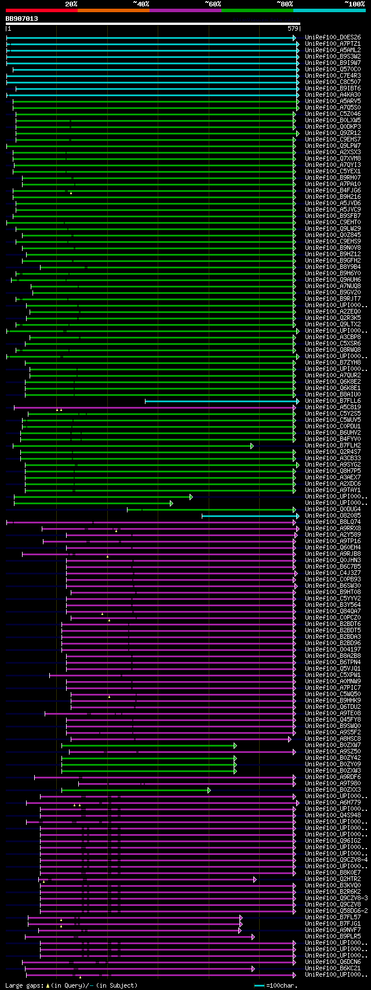Click hit label UniRef100_Q84QA7
The image size is (371, 990).
coord(333,612)
